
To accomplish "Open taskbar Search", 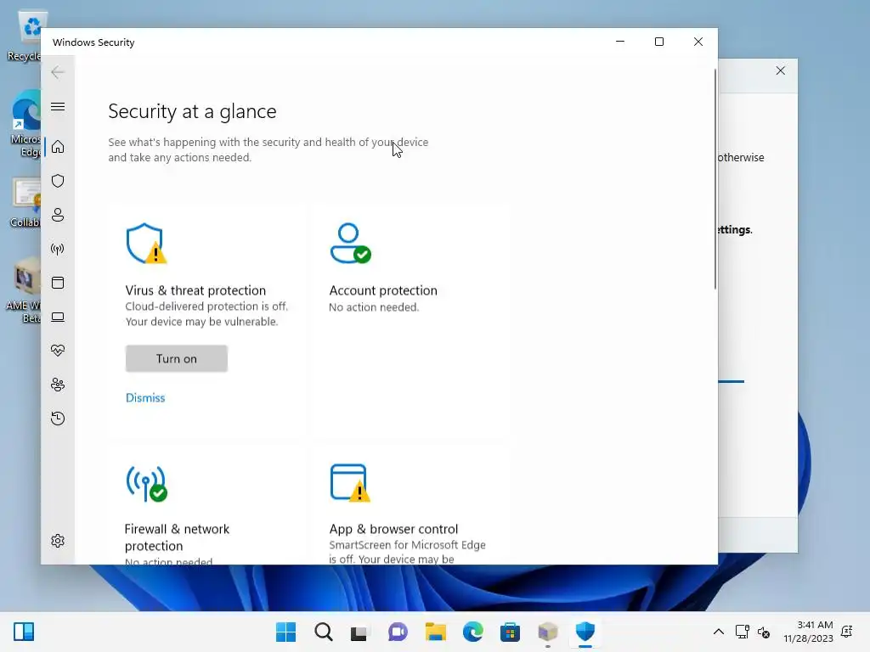I will (x=324, y=632).
